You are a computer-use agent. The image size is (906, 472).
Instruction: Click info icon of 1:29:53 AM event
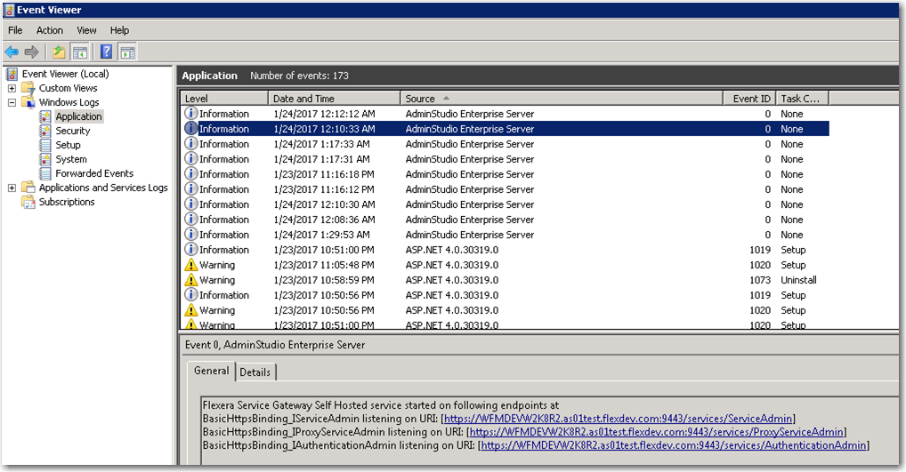coord(190,235)
